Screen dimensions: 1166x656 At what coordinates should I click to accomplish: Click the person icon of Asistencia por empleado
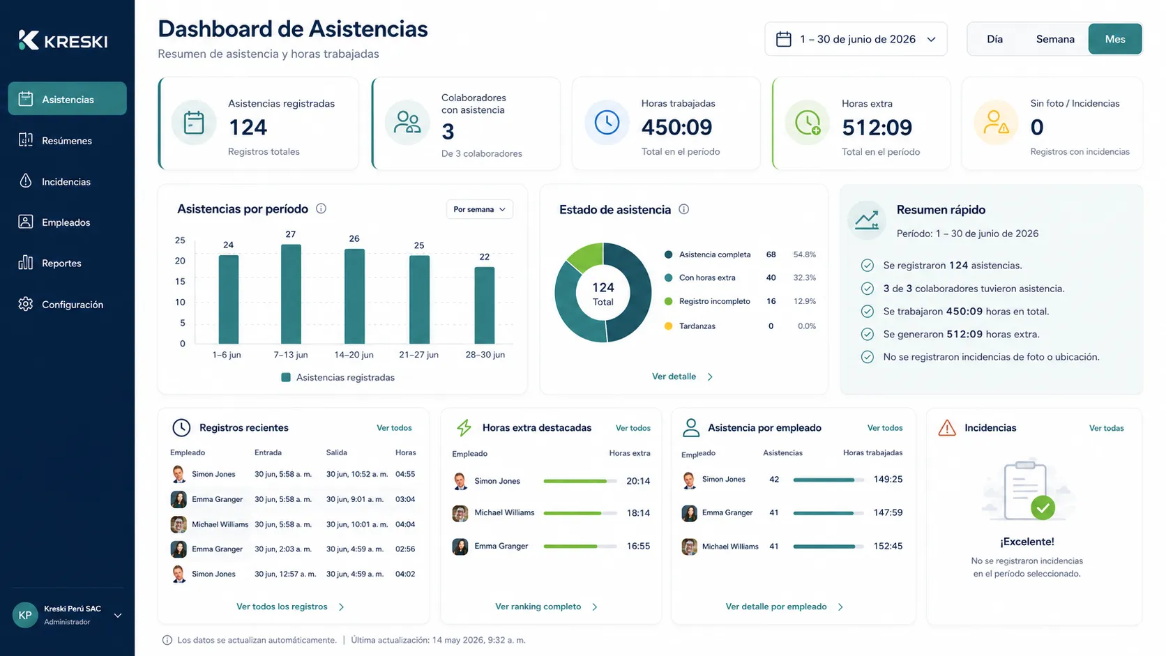tap(691, 427)
